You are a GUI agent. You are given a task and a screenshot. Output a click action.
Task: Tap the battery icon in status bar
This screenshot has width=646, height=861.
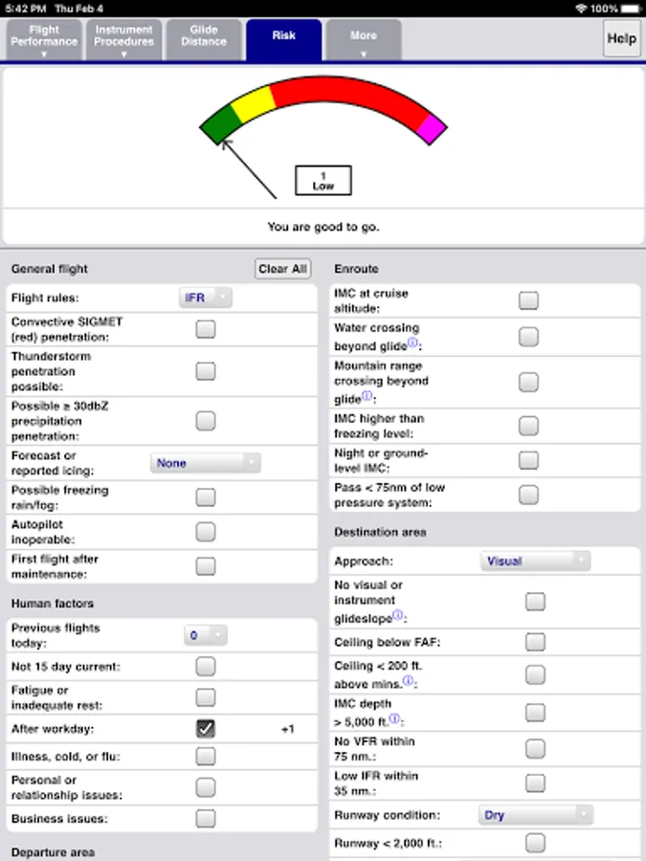pos(629,9)
